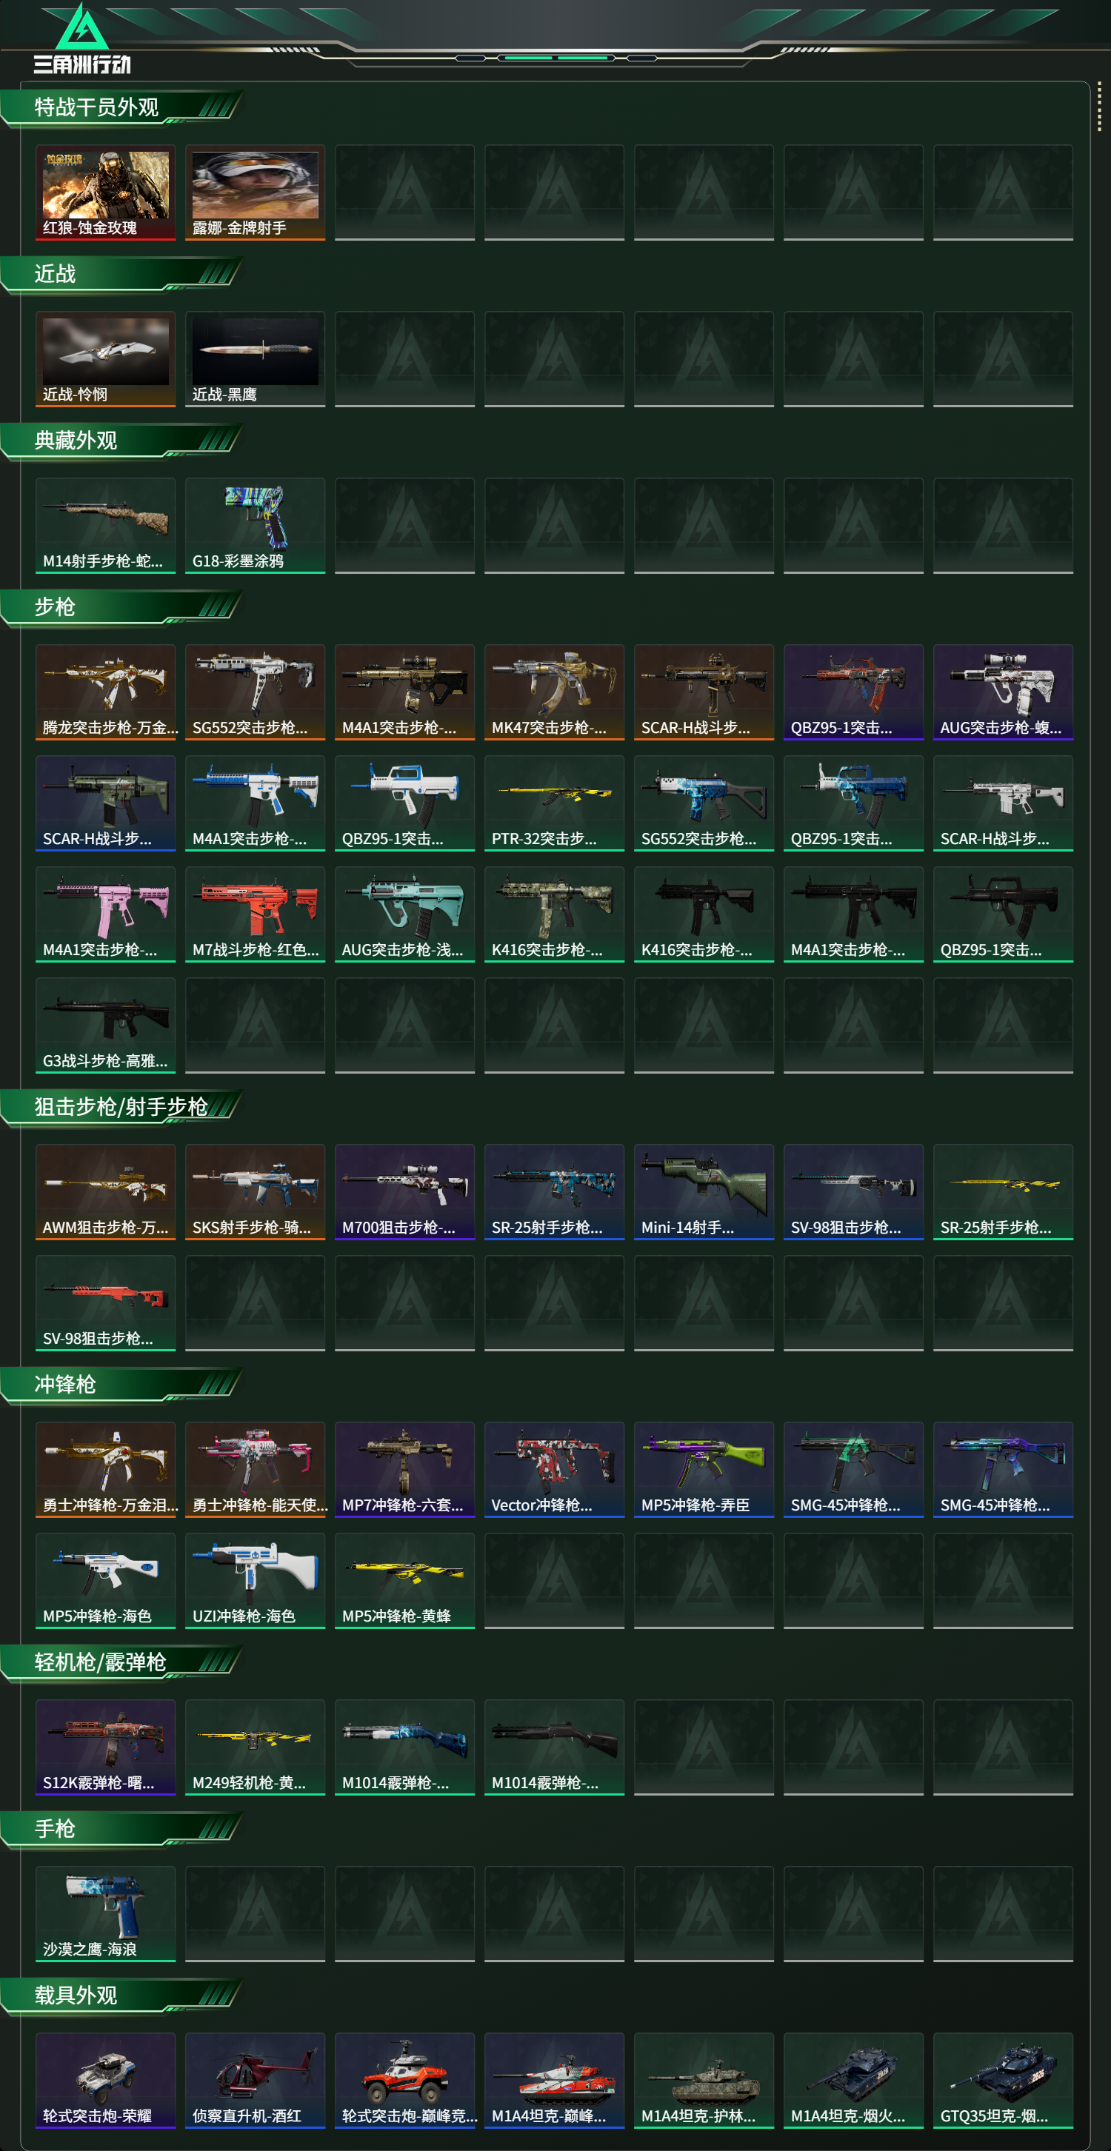Click the empty slot beside 沙漠之鹰-海浪
1111x2151 pixels.
[255, 1913]
